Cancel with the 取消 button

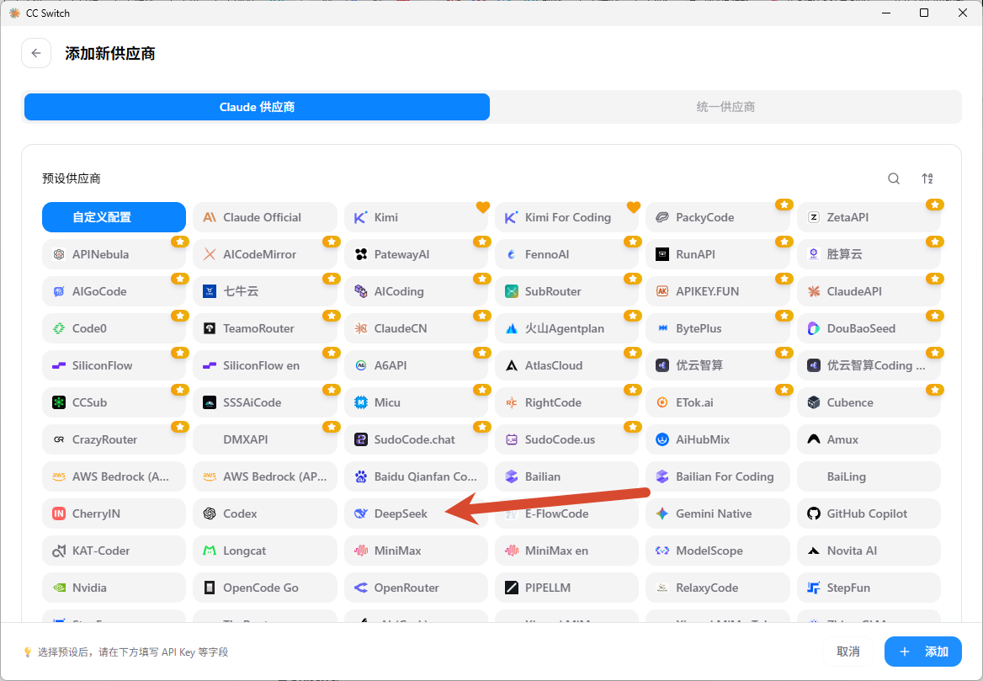pos(848,652)
